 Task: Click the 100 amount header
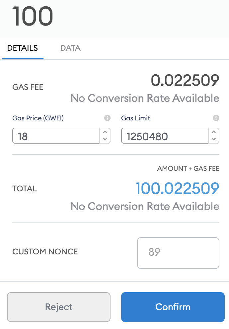pyautogui.click(x=33, y=16)
